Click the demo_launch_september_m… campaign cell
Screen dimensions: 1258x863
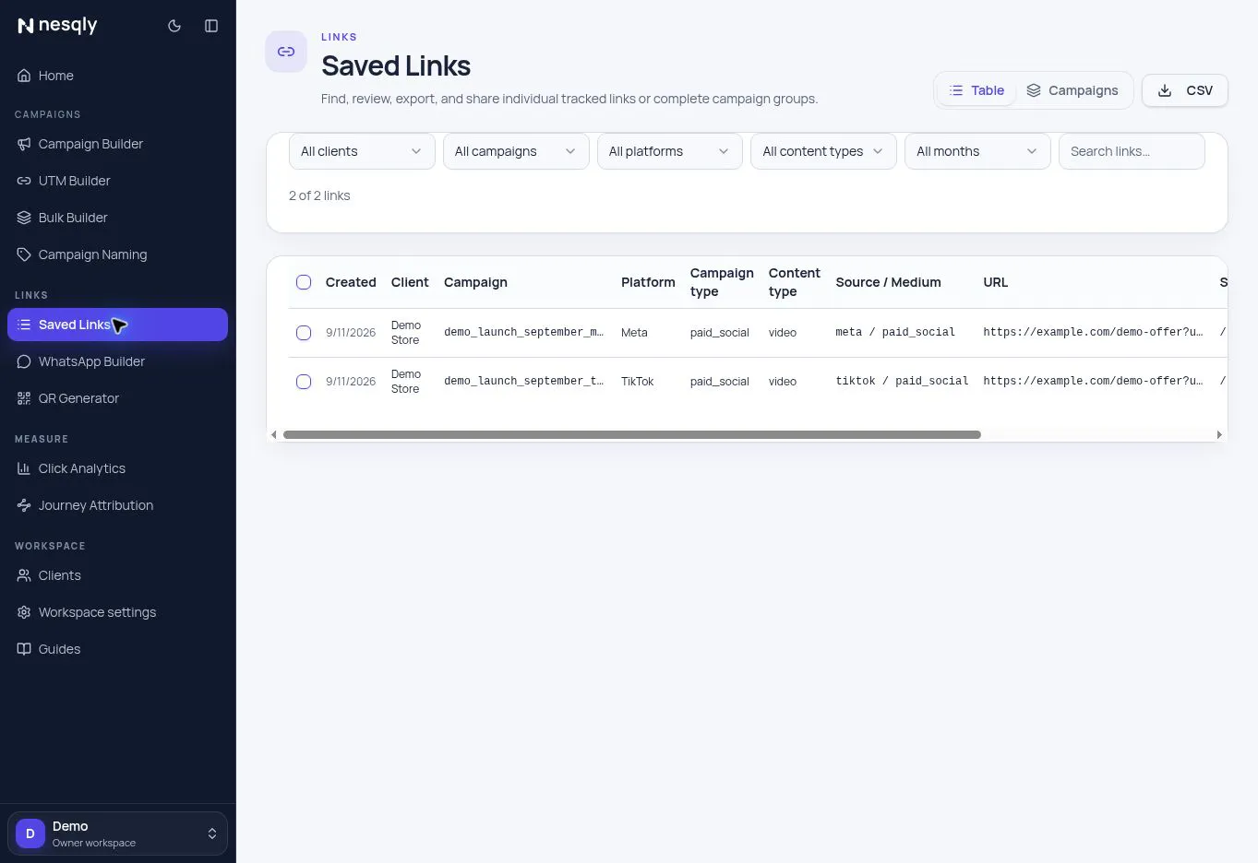[523, 333]
